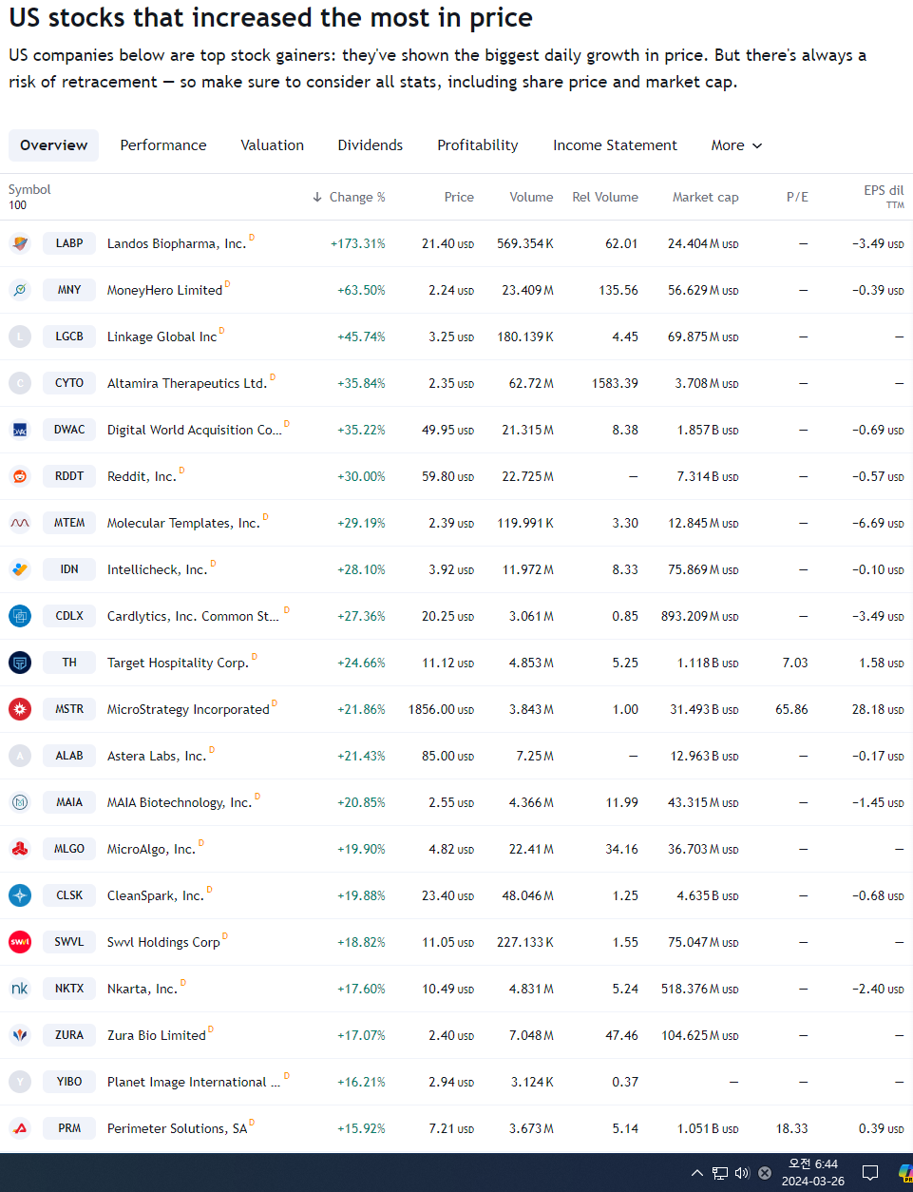Click the Linkage Global Inc logo icon

20,336
